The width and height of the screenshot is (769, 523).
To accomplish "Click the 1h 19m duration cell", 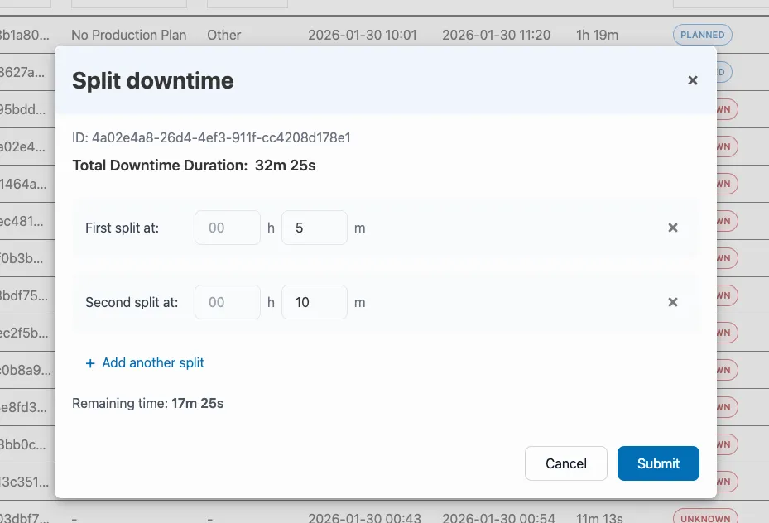I will click(596, 35).
